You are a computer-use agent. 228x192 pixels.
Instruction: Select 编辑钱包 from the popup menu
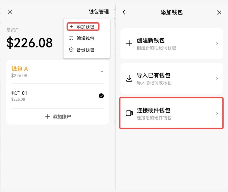click(x=85, y=38)
